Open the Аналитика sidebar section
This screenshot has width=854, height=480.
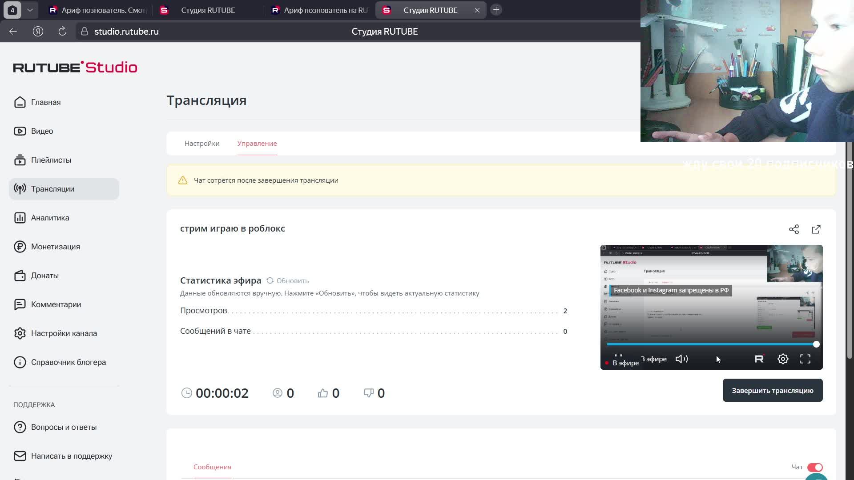coord(50,218)
